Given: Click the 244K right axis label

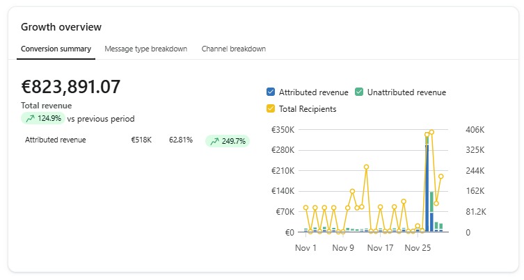Looking at the screenshot, I should pyautogui.click(x=475, y=170).
